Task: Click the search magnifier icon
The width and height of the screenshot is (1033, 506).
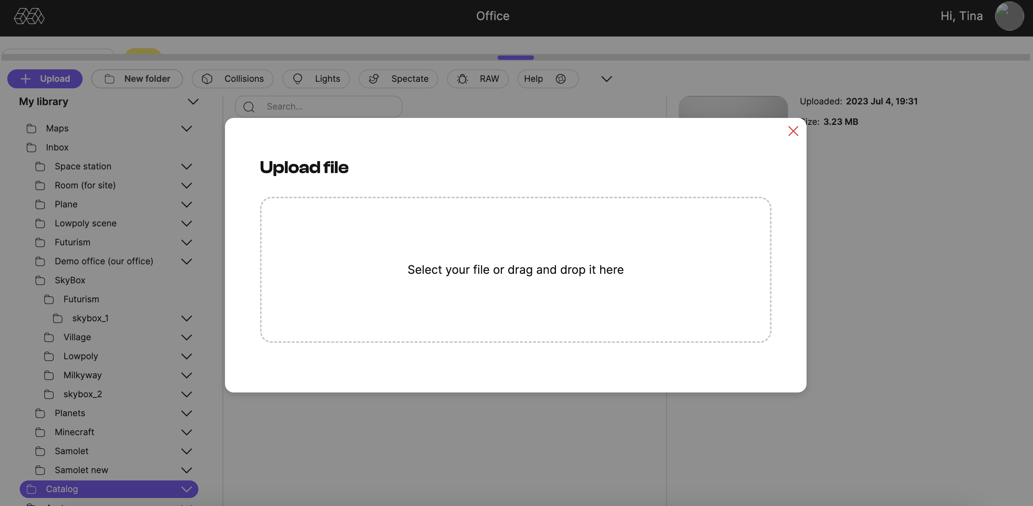Action: click(x=249, y=107)
